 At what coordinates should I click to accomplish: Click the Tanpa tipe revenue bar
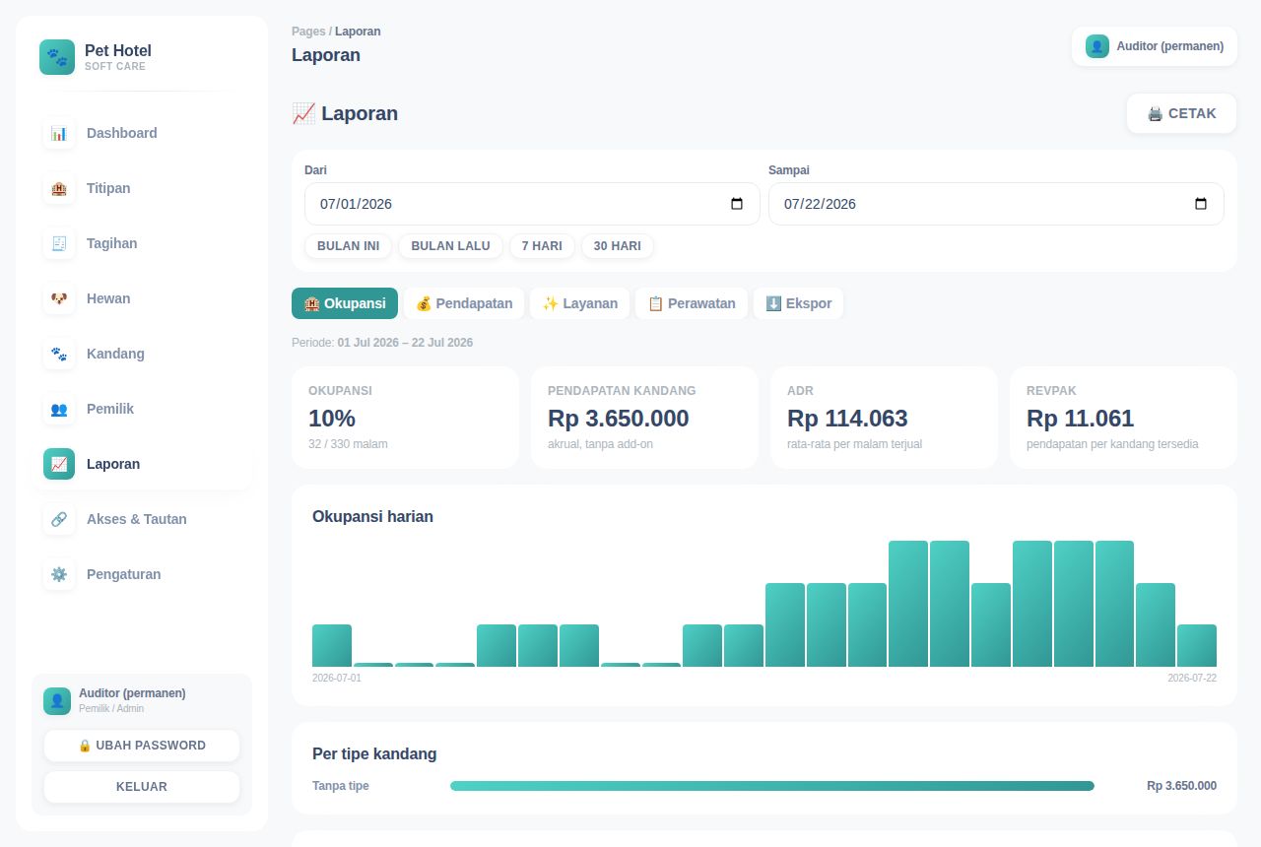point(772,786)
